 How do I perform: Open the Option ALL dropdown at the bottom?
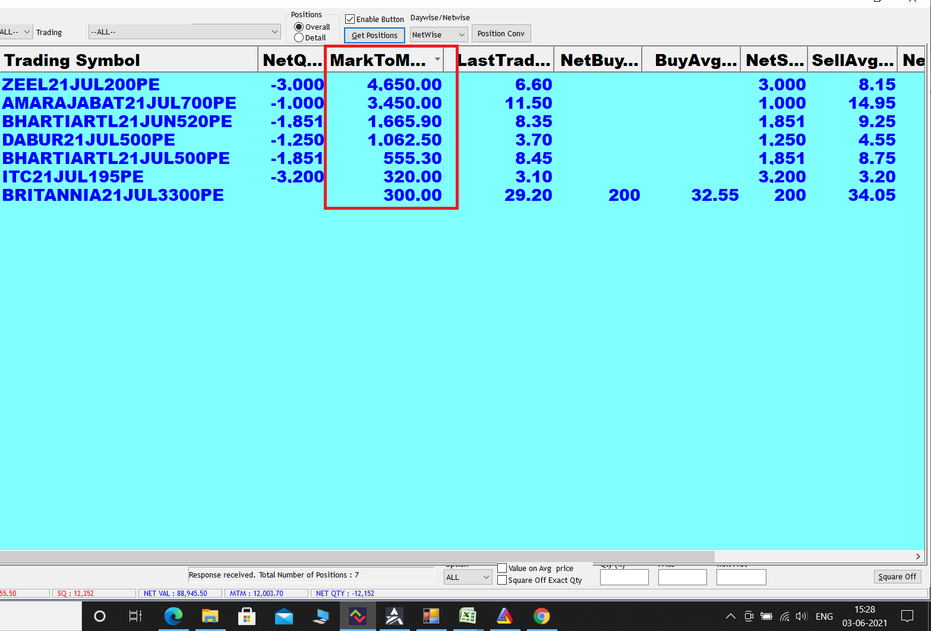(468, 577)
